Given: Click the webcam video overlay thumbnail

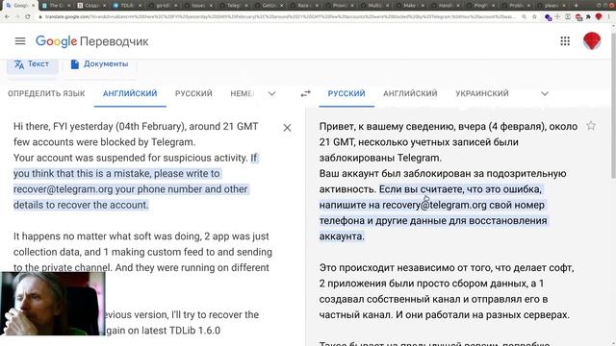Looking at the screenshot, I should click(53, 304).
